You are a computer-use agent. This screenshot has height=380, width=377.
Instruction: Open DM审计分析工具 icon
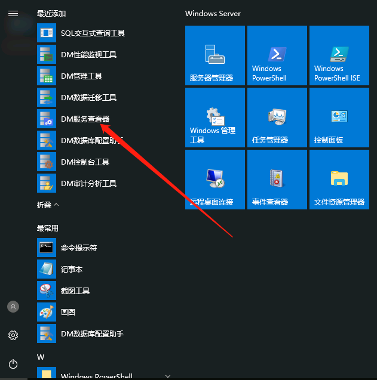[47, 183]
